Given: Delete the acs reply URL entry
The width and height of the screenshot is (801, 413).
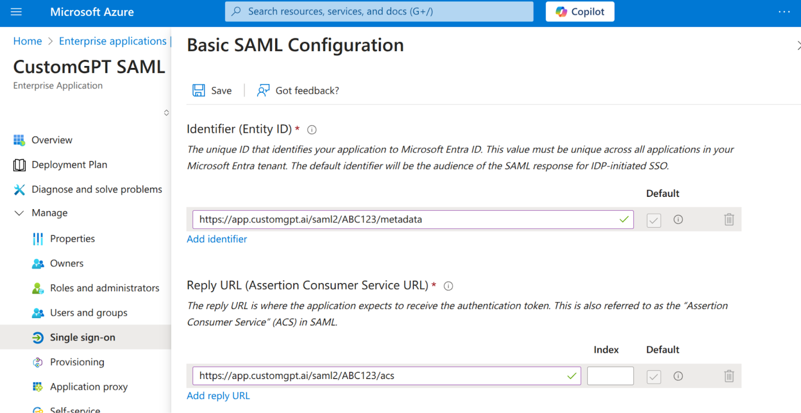Looking at the screenshot, I should point(729,376).
